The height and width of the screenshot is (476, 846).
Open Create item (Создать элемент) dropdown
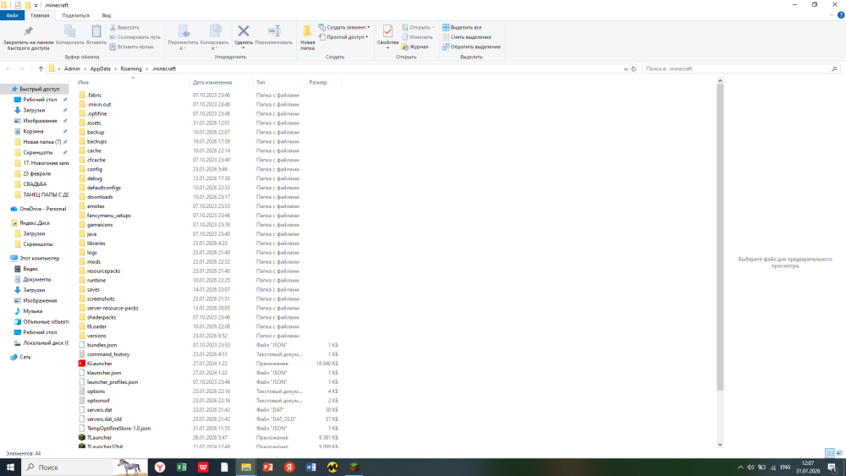[x=344, y=28]
